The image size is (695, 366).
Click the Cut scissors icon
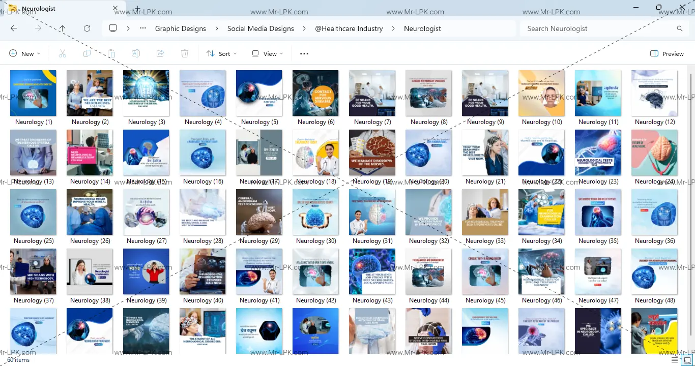[x=63, y=53]
